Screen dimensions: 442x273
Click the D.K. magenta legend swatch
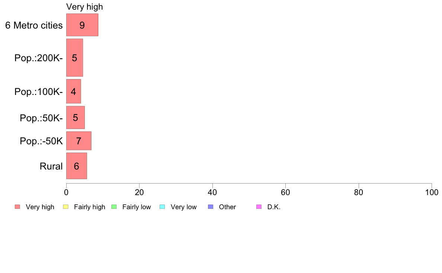pyautogui.click(x=259, y=207)
